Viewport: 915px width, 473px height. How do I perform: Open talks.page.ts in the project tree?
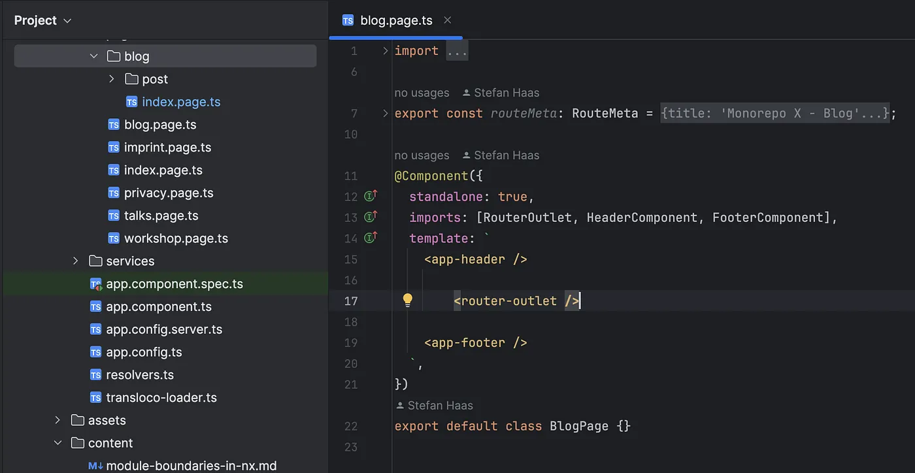pos(161,216)
